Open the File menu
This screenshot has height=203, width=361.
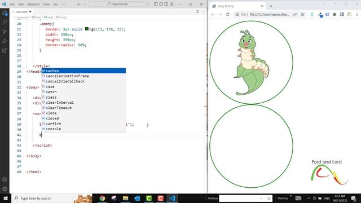12,4
